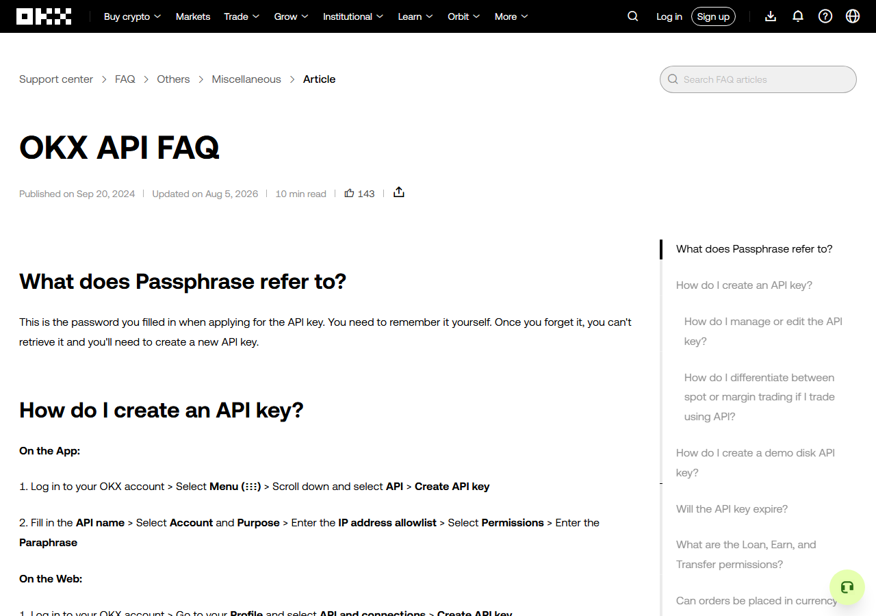
Task: Open the Miscellaneous breadcrumb
Action: coord(246,79)
